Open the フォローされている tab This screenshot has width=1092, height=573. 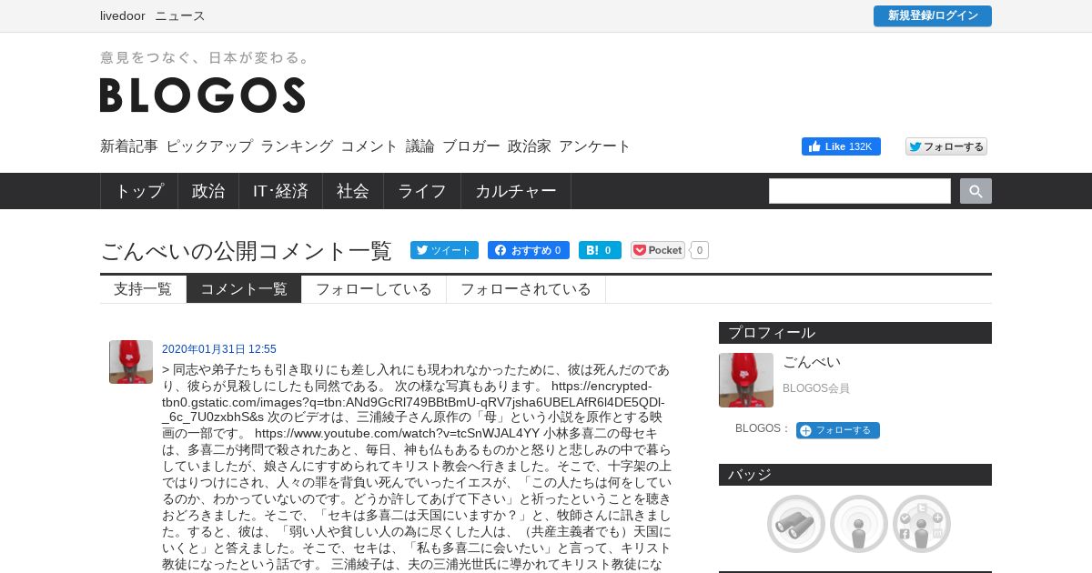coord(526,289)
